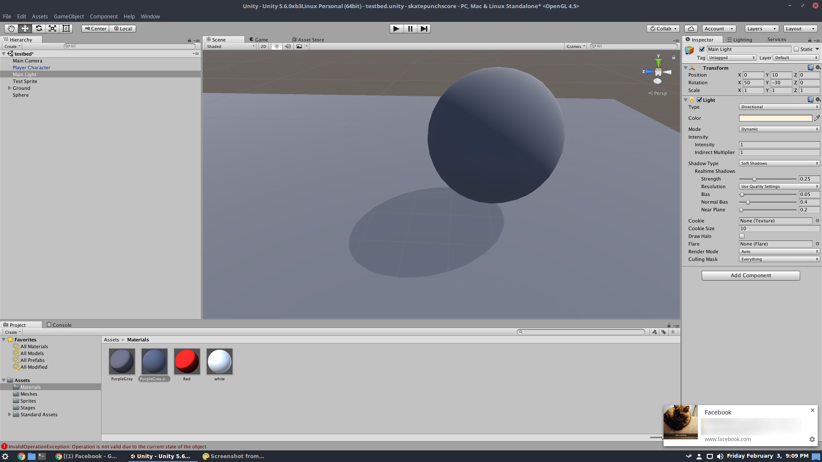Viewport: 822px width, 462px height.
Task: Open the Light Type dropdown
Action: point(779,107)
